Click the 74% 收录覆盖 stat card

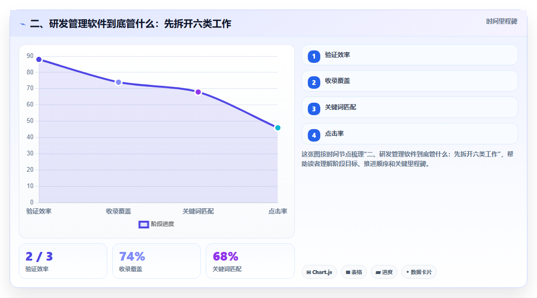(156, 261)
